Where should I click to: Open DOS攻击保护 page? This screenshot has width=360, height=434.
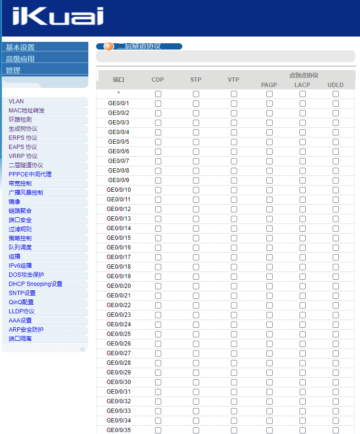click(26, 275)
